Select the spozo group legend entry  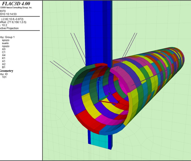click(6, 40)
